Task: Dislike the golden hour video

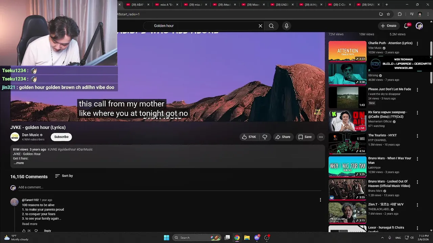Action: click(x=265, y=137)
